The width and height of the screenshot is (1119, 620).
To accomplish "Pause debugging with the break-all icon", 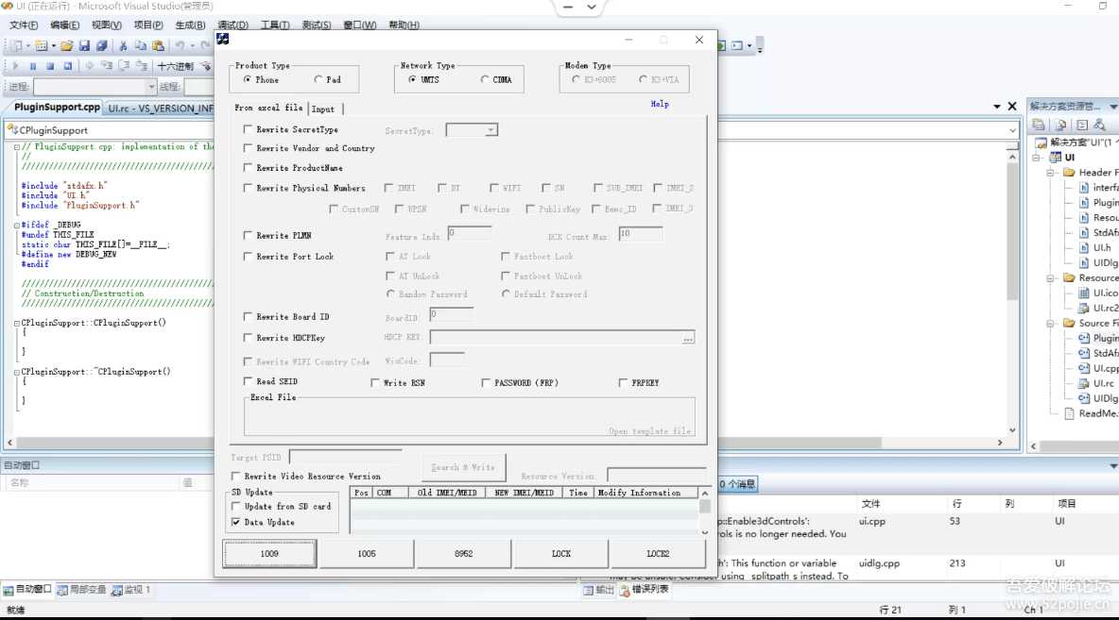I will coord(33,66).
